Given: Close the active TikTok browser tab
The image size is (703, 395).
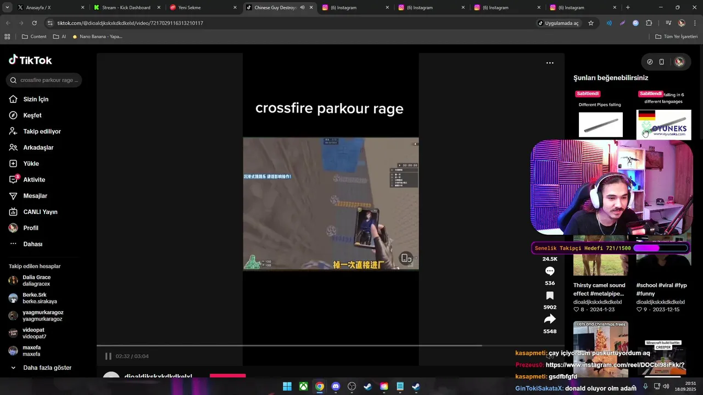Looking at the screenshot, I should (x=311, y=8).
